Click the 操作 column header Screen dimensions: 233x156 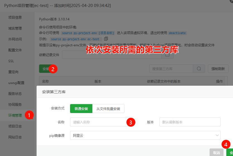coord(219,81)
